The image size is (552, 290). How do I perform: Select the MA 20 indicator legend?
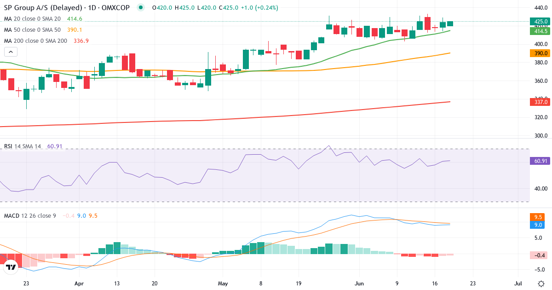coord(32,19)
